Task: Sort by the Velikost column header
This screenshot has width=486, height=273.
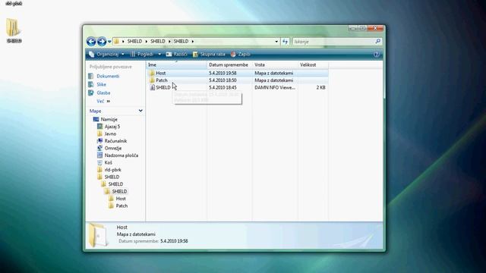Action: point(313,64)
